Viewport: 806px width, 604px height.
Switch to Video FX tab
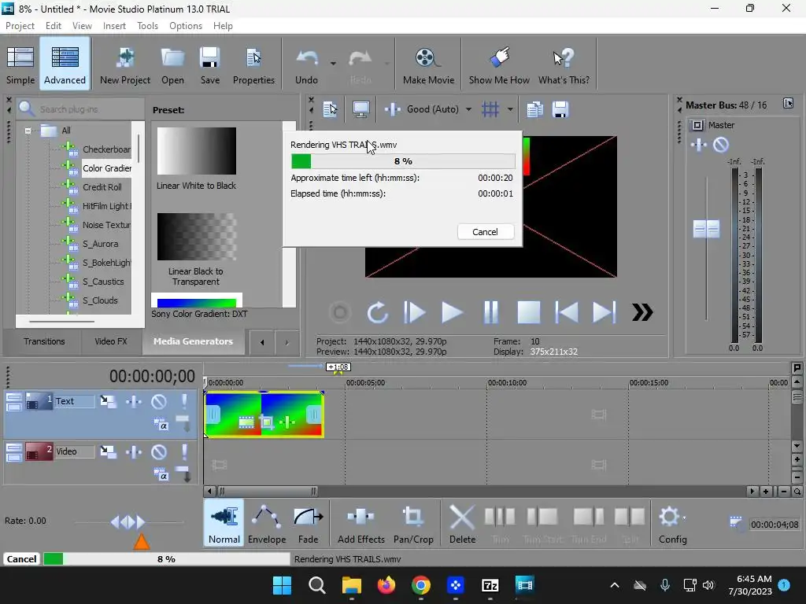click(x=111, y=341)
